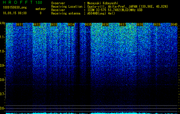Click the cyan signal level strip at bottom
This screenshot has width=180, height=114.
(92, 113)
